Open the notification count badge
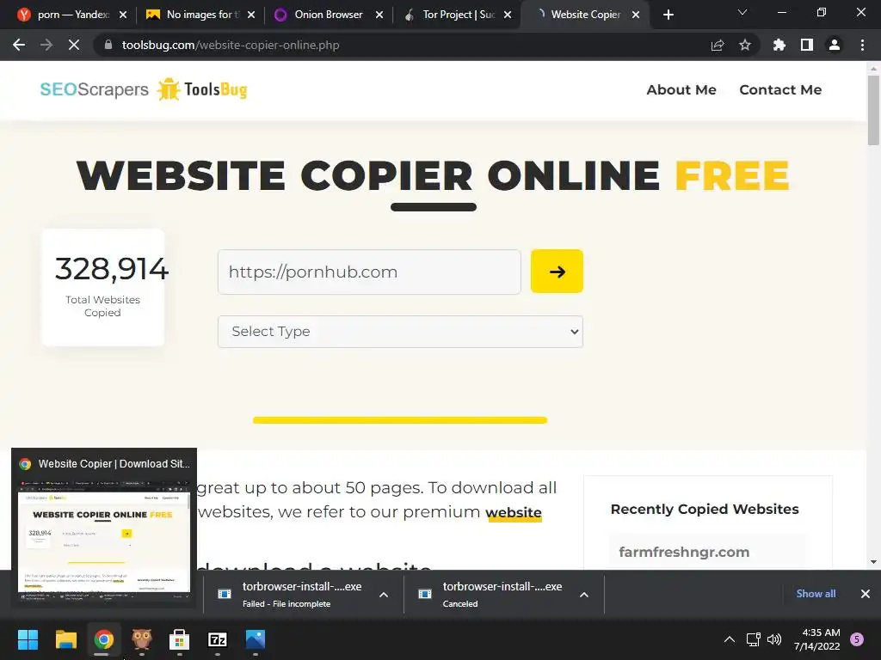The height and width of the screenshot is (660, 881). click(x=857, y=639)
